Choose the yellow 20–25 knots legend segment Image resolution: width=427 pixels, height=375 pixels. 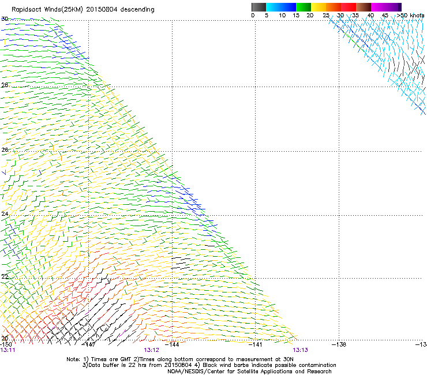(x=319, y=7)
